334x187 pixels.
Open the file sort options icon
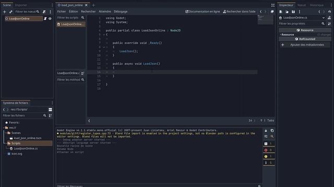pyautogui.click(x=50, y=115)
